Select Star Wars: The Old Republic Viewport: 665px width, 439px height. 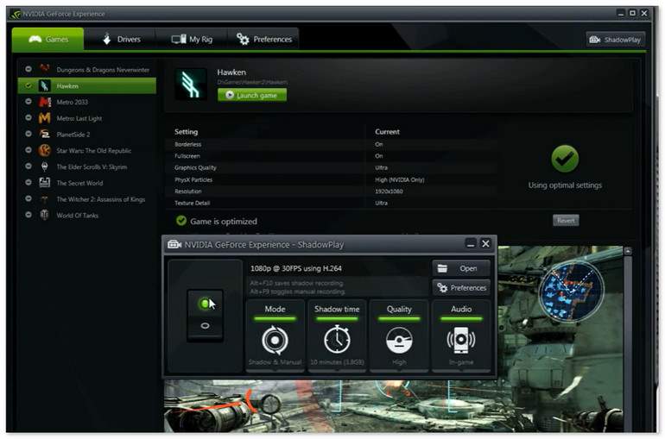(87, 150)
